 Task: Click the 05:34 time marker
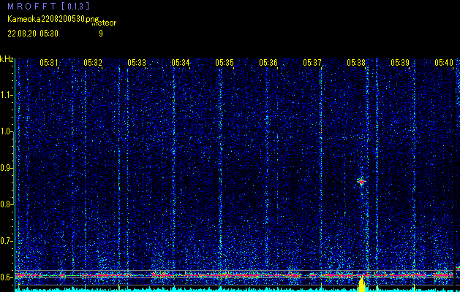click(x=181, y=62)
